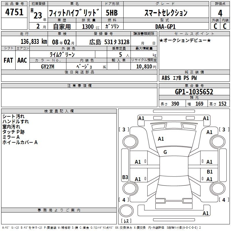Viewport: 231px width, 231px height.
Task: Select the inspector note ミラーA
Action: tap(11, 137)
